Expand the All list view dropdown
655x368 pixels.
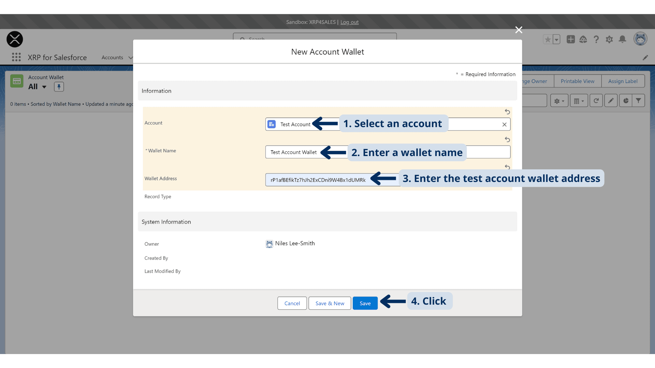[44, 87]
